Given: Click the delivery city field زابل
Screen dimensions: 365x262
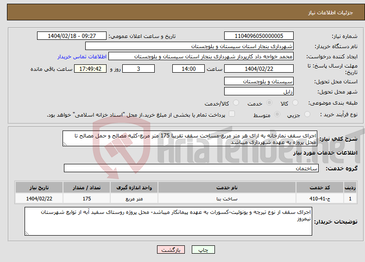Looking at the screenshot, I should (259, 91).
